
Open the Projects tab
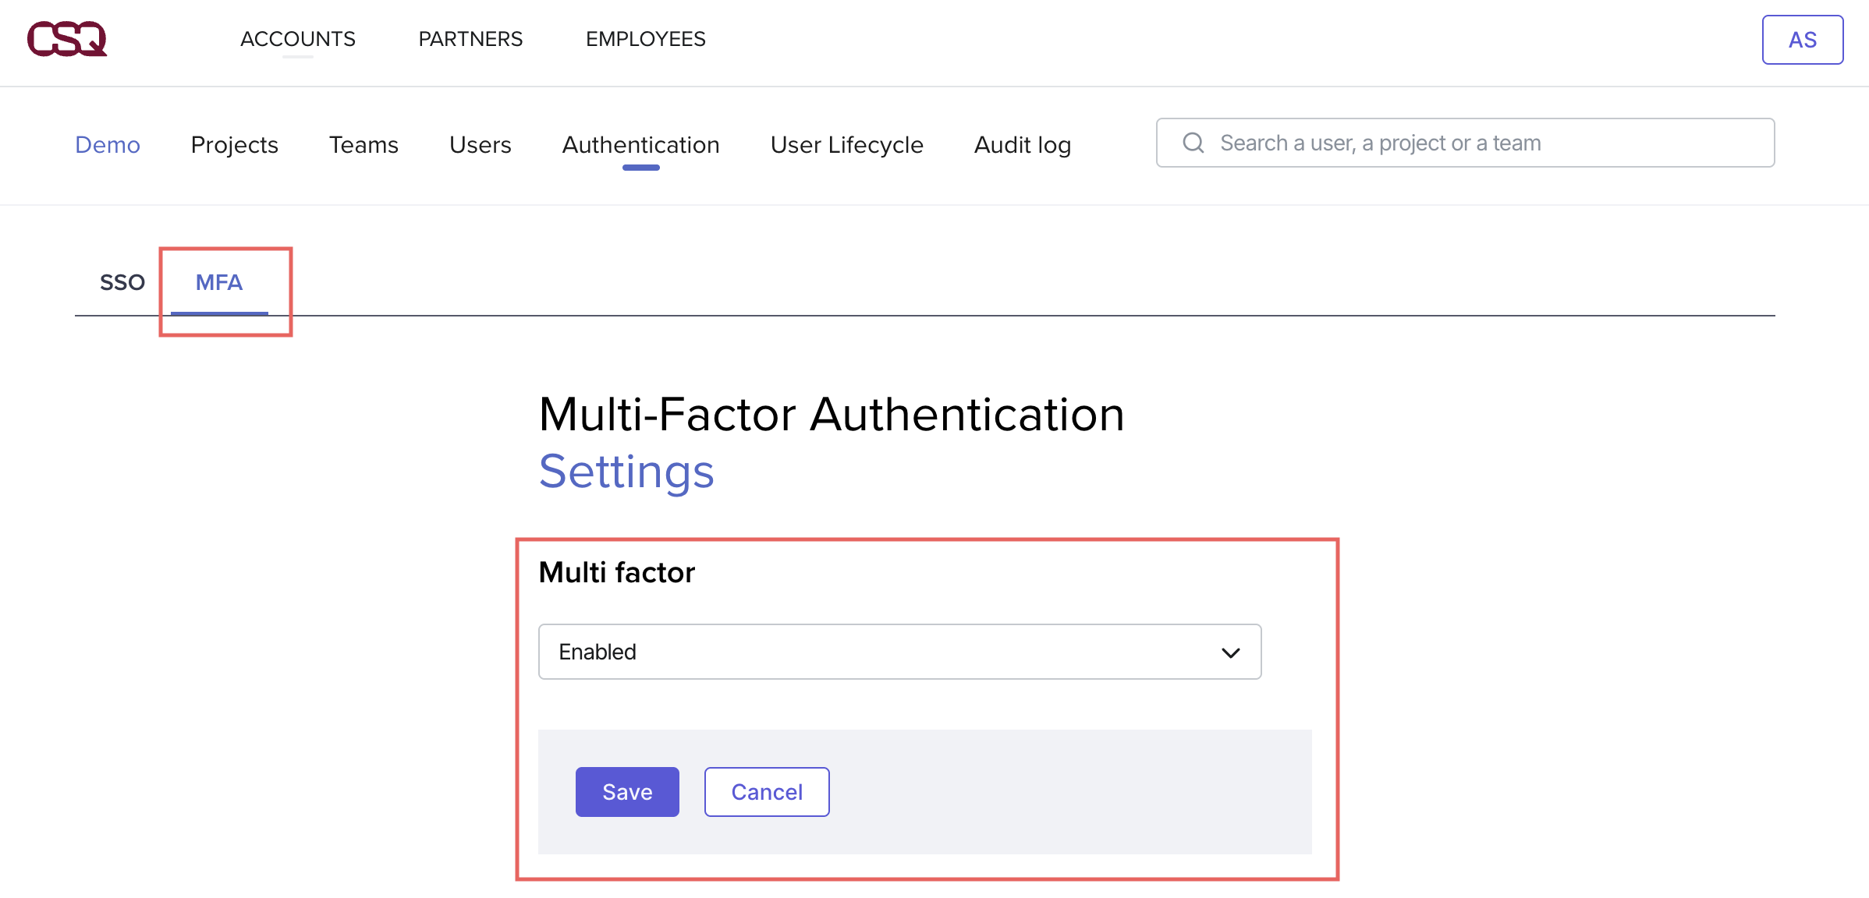click(234, 144)
